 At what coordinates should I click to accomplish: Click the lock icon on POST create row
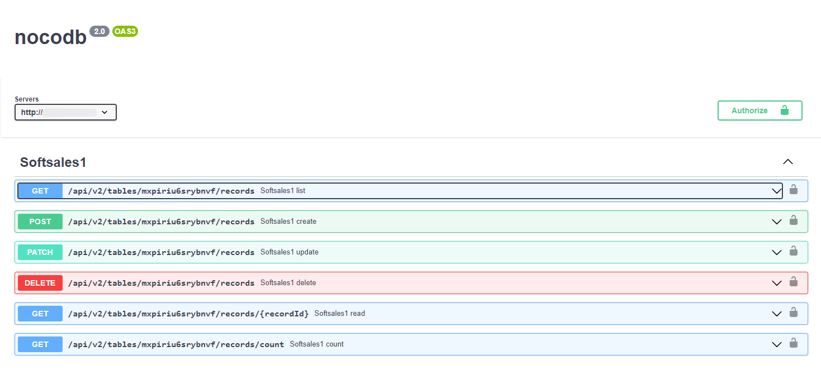(793, 221)
